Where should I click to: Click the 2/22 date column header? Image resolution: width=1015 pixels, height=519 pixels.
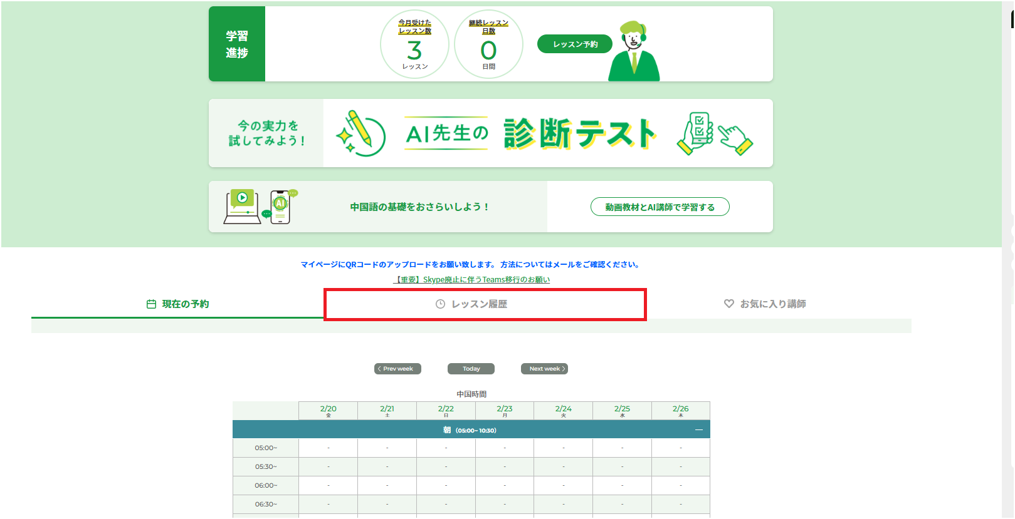(x=446, y=411)
